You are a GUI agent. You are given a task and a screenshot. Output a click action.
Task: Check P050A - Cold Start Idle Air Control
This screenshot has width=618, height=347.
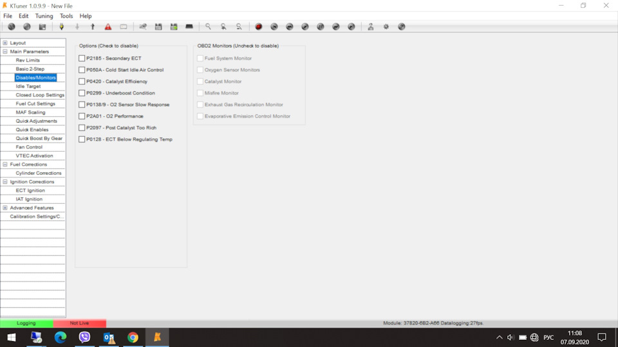click(82, 69)
